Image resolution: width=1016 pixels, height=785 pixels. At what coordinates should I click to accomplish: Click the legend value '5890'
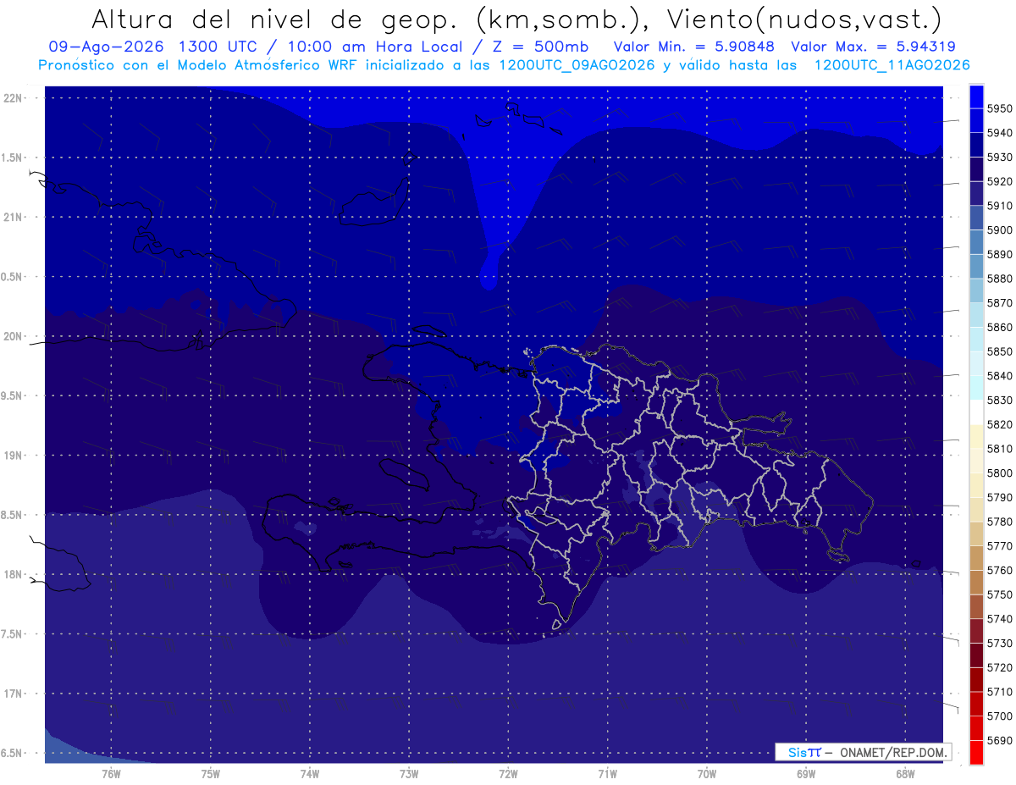(x=1000, y=254)
